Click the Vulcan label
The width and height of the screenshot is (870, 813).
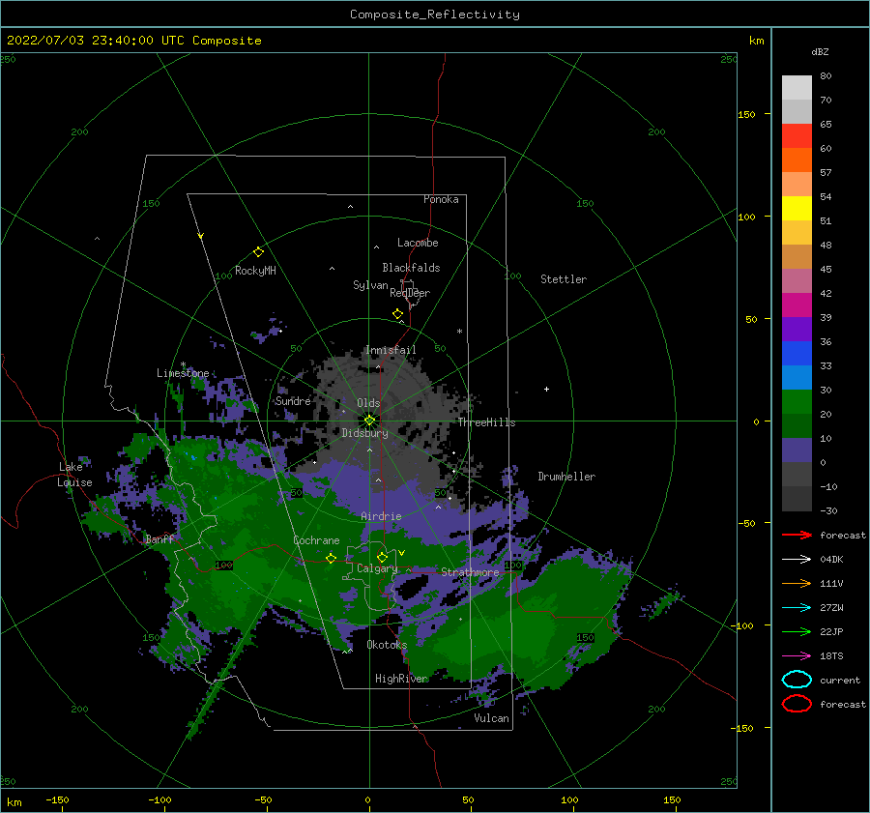tap(492, 718)
